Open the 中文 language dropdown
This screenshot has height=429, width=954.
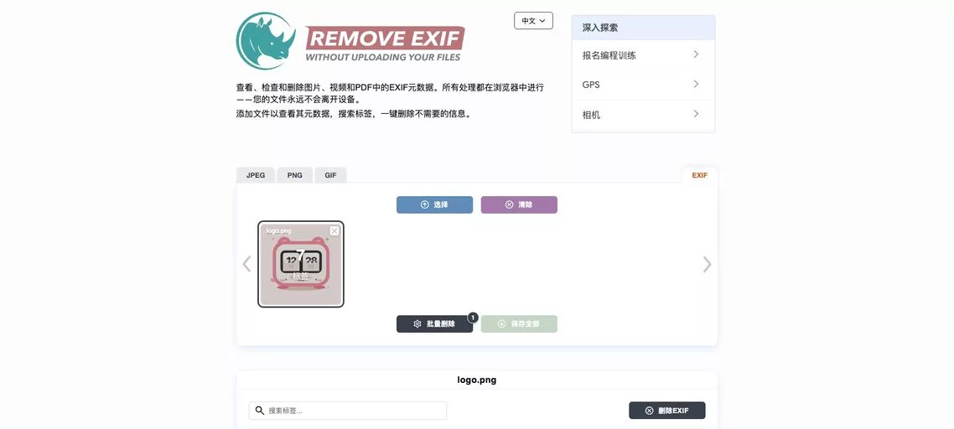pyautogui.click(x=533, y=21)
